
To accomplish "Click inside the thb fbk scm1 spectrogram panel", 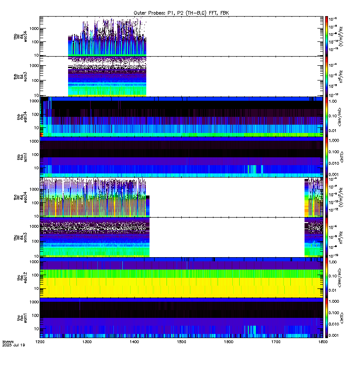I will click(181, 157).
